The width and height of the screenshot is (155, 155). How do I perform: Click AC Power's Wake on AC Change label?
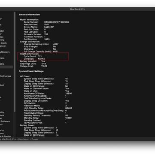point(34,86)
